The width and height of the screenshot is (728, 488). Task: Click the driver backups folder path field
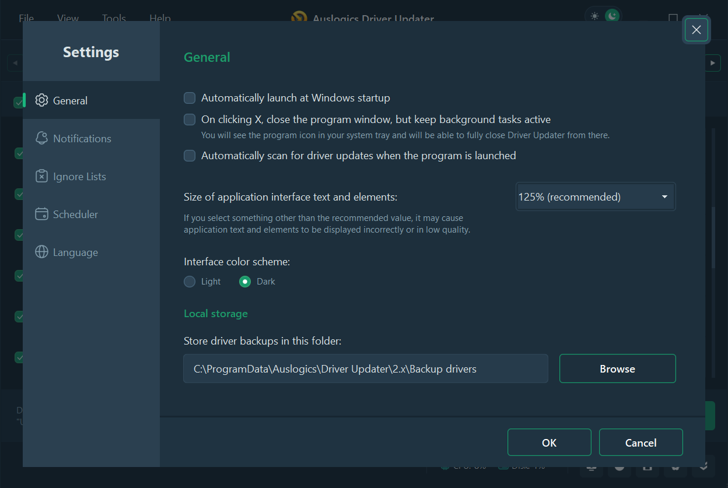(365, 368)
